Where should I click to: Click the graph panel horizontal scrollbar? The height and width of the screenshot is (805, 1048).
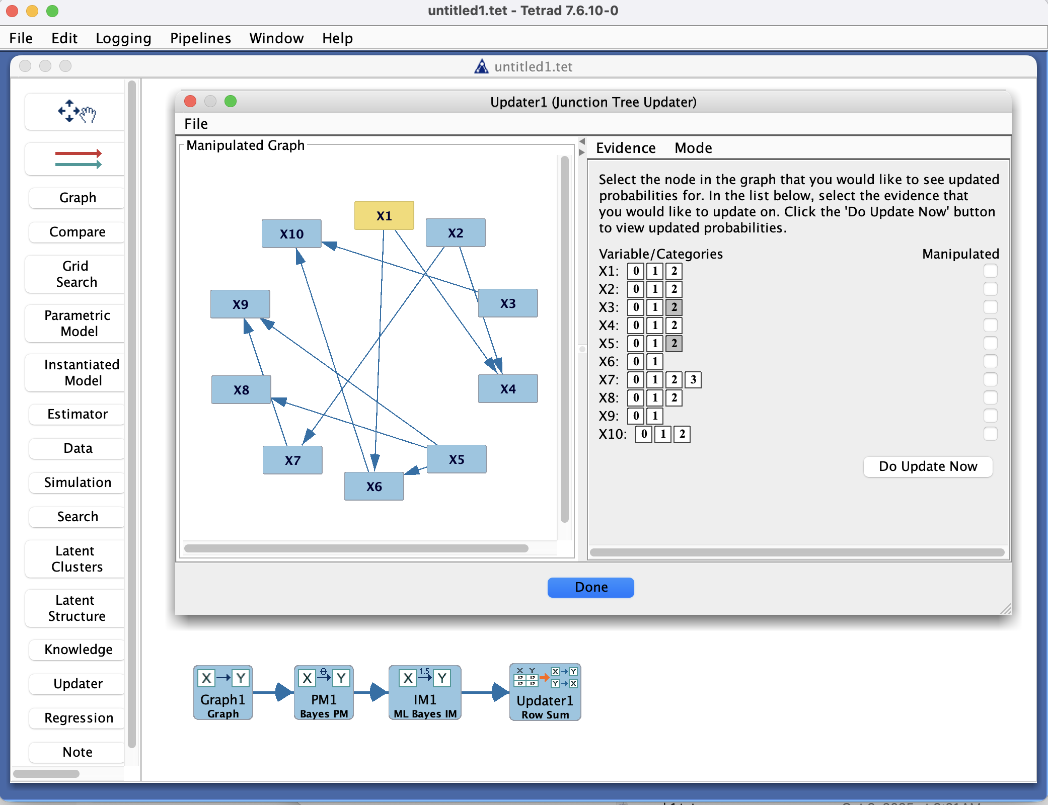[x=356, y=548]
